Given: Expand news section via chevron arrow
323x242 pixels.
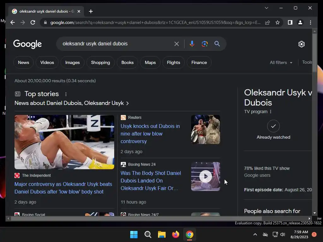Looking at the screenshot, I should [x=127, y=103].
